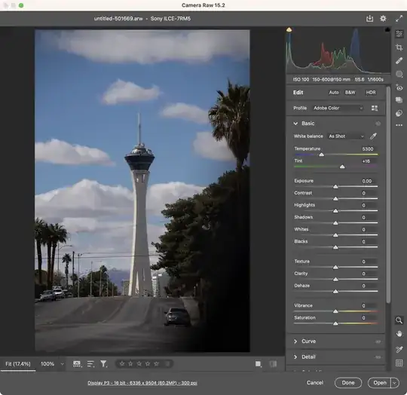Open the Profile Adobe Color dropdown
The height and width of the screenshot is (395, 407).
pos(338,108)
